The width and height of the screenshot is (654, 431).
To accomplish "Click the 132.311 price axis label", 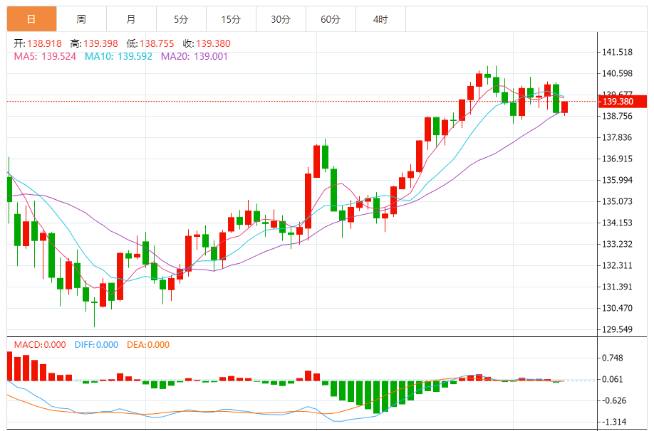I will click(617, 265).
